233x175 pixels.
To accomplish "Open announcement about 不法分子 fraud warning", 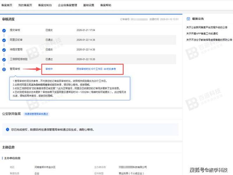I will pos(209,40).
